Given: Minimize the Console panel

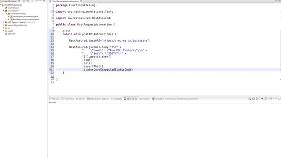Looking at the screenshot, I should [x=276, y=98].
